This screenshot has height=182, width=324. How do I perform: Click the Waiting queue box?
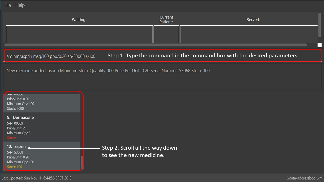[79, 34]
